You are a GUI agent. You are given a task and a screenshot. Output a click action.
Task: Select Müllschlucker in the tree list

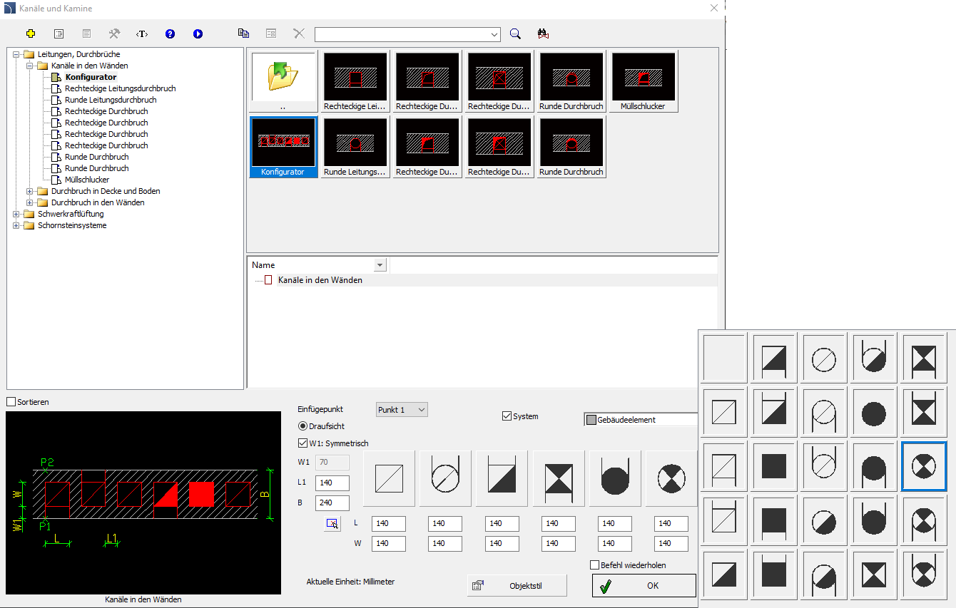86,180
